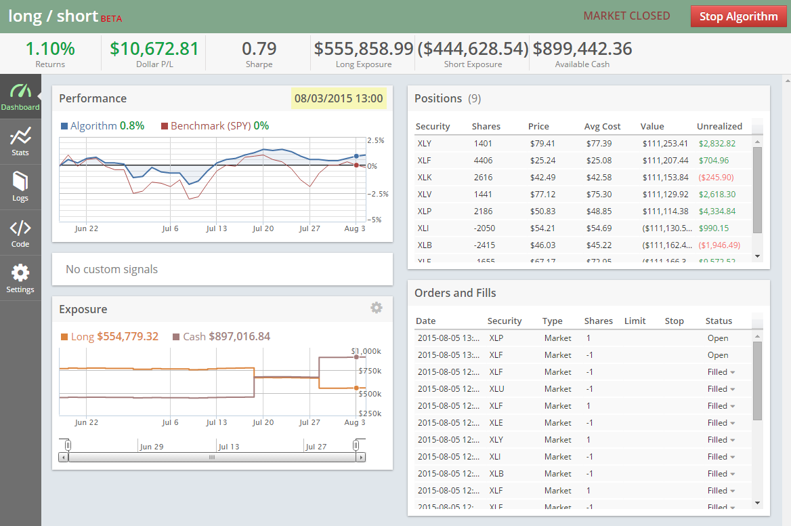791x526 pixels.
Task: Click the Stop Algorithm button
Action: pos(737,16)
